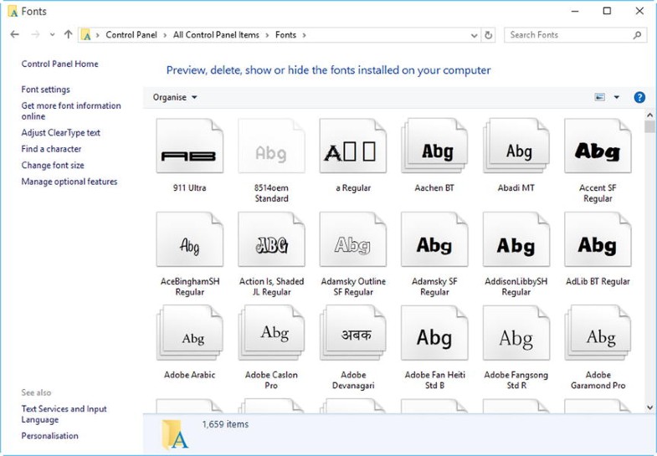Expand chevron after All Control Panel Items
657x456 pixels.
click(x=267, y=35)
